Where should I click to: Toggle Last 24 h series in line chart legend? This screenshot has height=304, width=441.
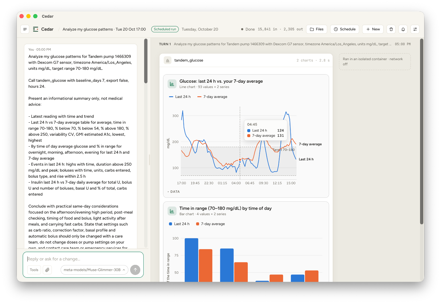180,97
